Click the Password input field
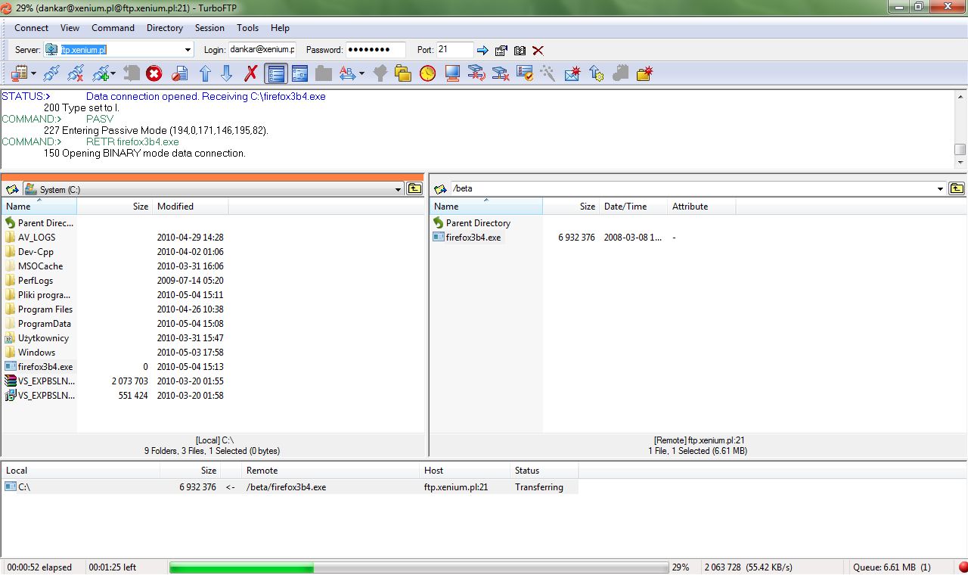Viewport: 968px width, 575px height. point(375,50)
